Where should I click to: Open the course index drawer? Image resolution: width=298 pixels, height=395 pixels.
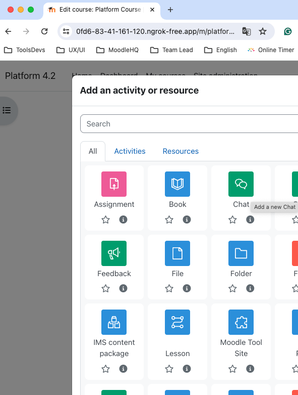pyautogui.click(x=7, y=110)
